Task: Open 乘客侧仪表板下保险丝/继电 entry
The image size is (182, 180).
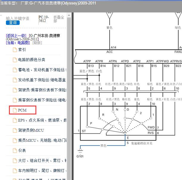Action: (x=42, y=100)
